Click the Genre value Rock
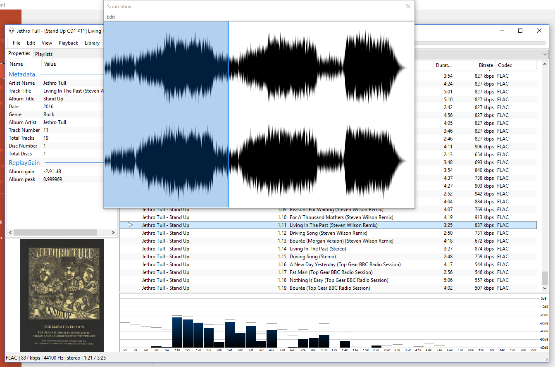 pos(49,114)
